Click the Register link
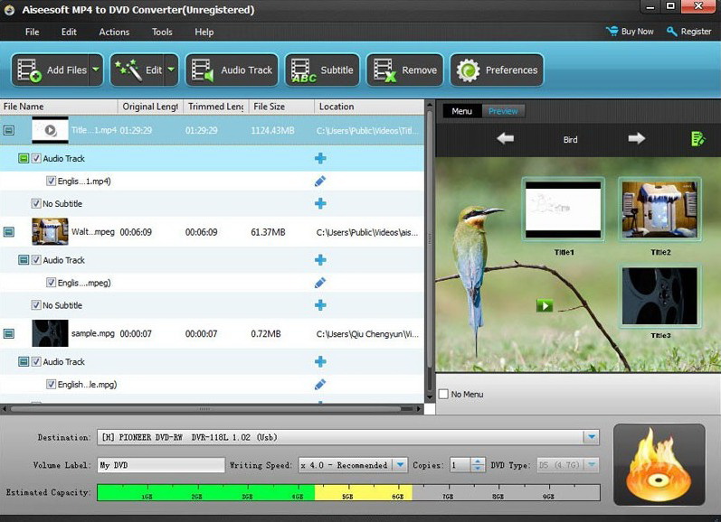This screenshot has width=721, height=522. click(x=689, y=32)
